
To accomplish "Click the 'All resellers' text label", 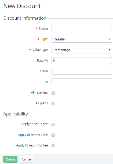I will click(x=39, y=93).
